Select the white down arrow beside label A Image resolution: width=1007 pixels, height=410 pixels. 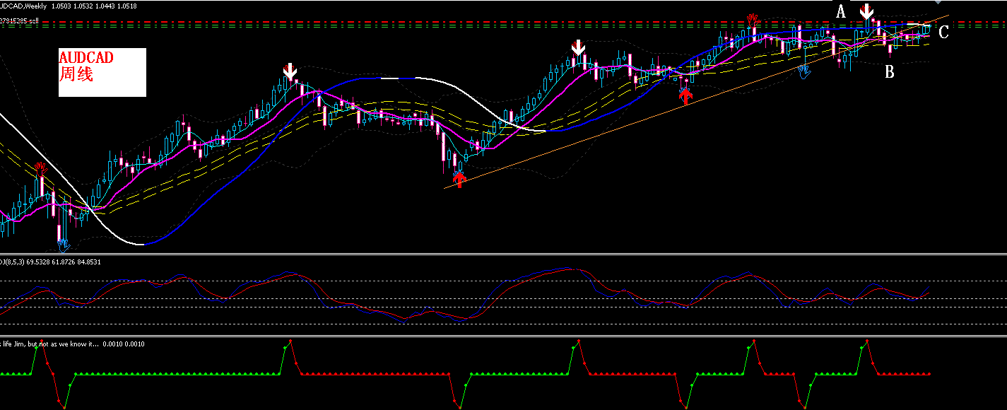pyautogui.click(x=866, y=11)
